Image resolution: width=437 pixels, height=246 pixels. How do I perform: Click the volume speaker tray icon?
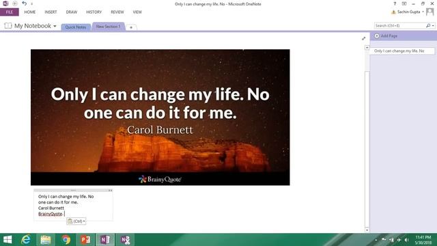pyautogui.click(x=407, y=240)
